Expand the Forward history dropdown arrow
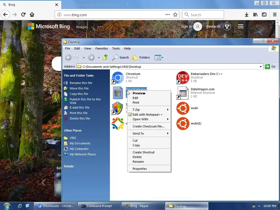The height and width of the screenshot is (210, 280). [x=99, y=58]
